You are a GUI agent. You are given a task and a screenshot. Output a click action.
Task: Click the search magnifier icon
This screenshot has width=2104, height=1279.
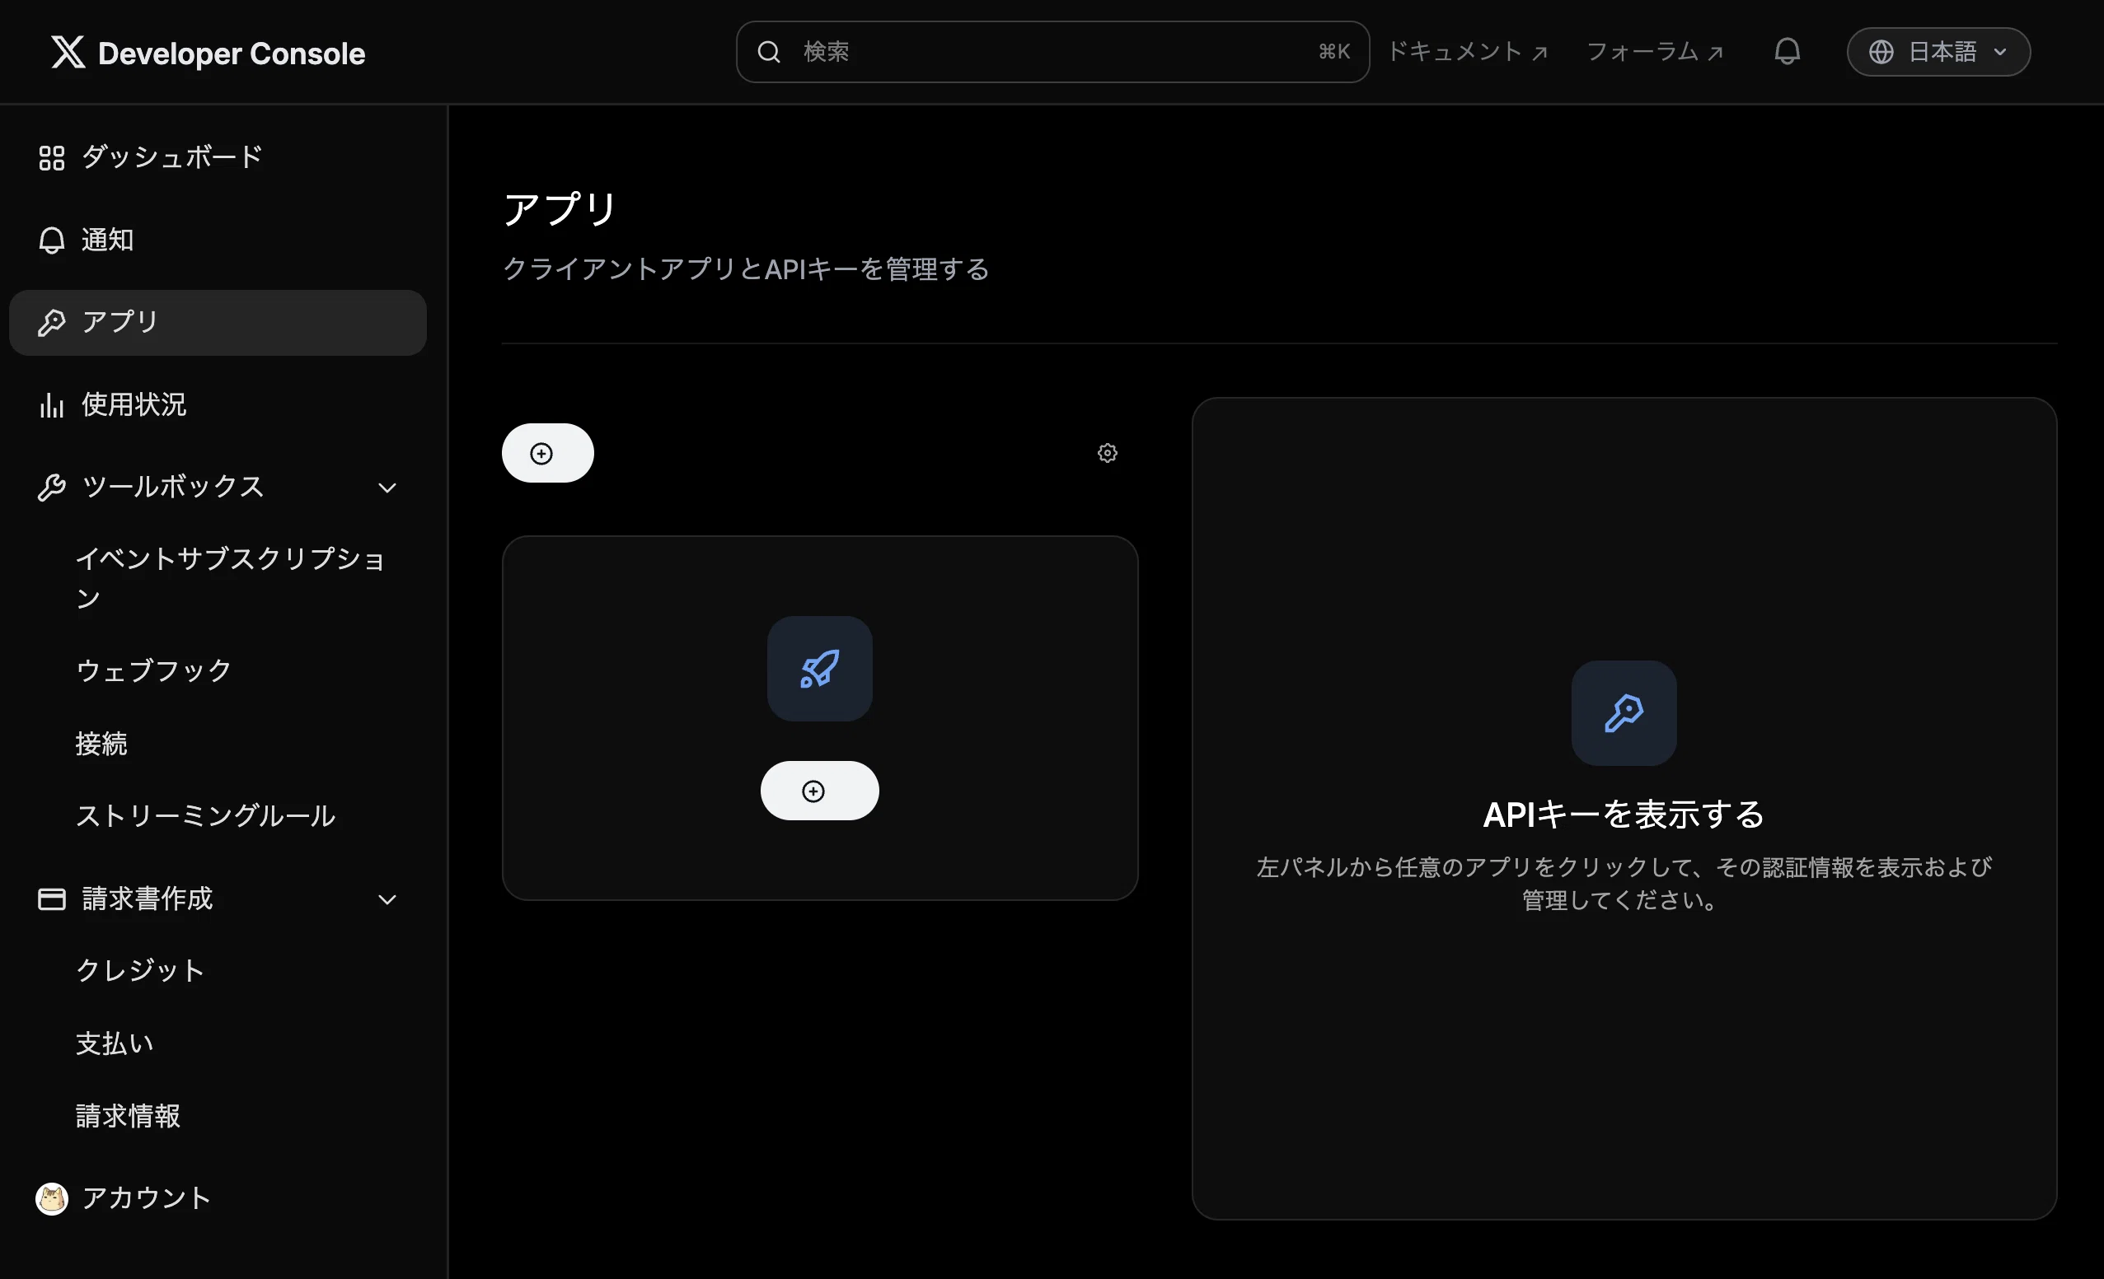tap(769, 52)
